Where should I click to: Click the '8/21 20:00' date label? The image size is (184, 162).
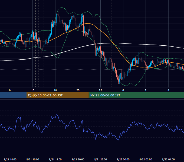[x=78, y=159]
